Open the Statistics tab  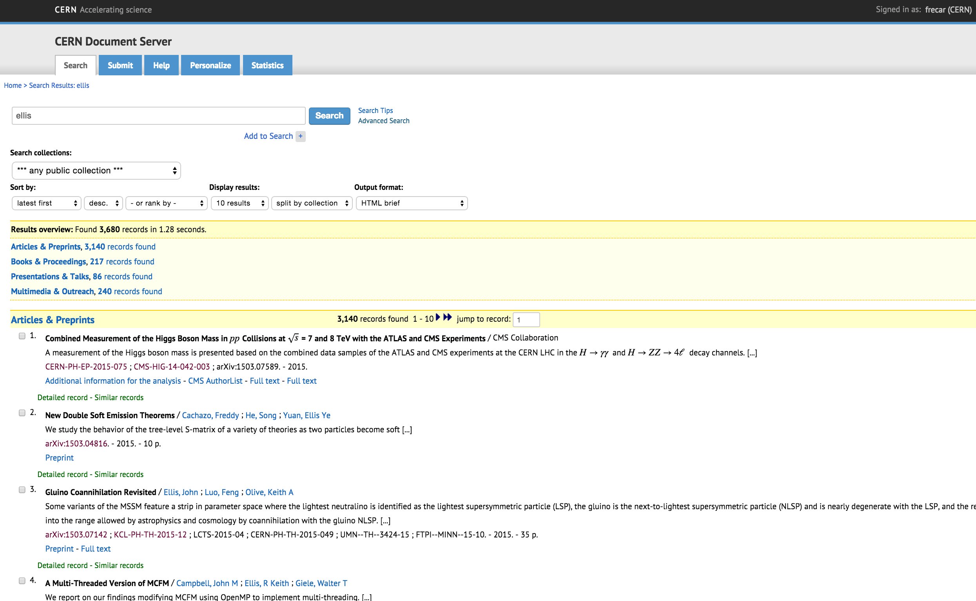(x=267, y=66)
